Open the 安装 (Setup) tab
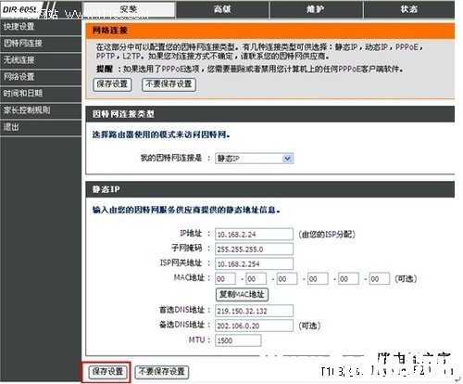 pyautogui.click(x=129, y=9)
